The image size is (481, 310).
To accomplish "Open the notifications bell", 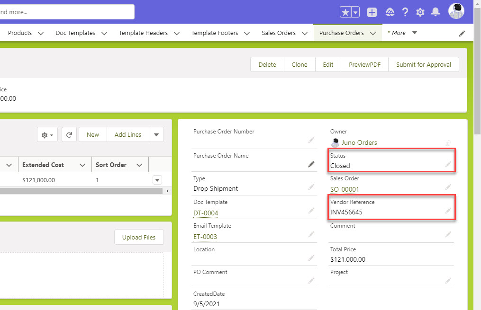I will [435, 12].
